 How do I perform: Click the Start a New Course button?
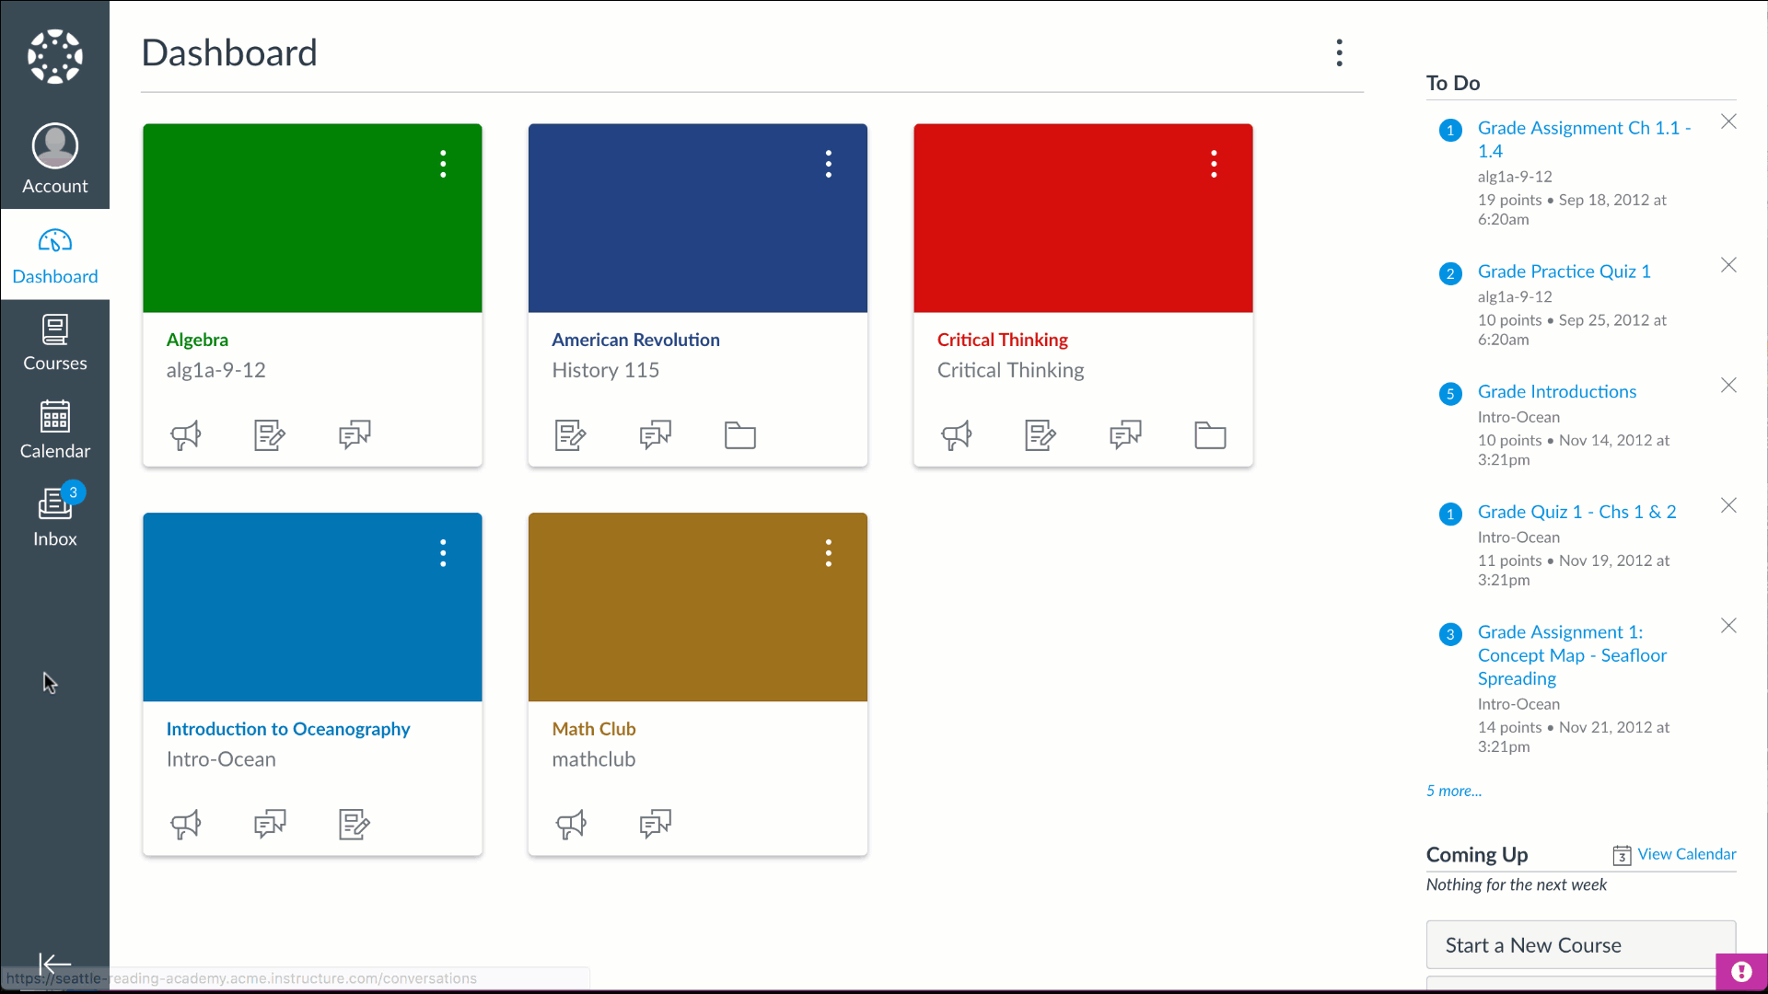[1579, 944]
